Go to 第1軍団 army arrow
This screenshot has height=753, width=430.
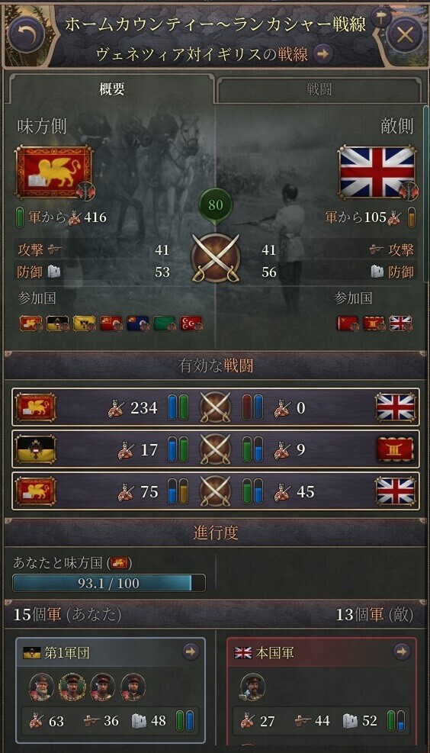pos(191,652)
